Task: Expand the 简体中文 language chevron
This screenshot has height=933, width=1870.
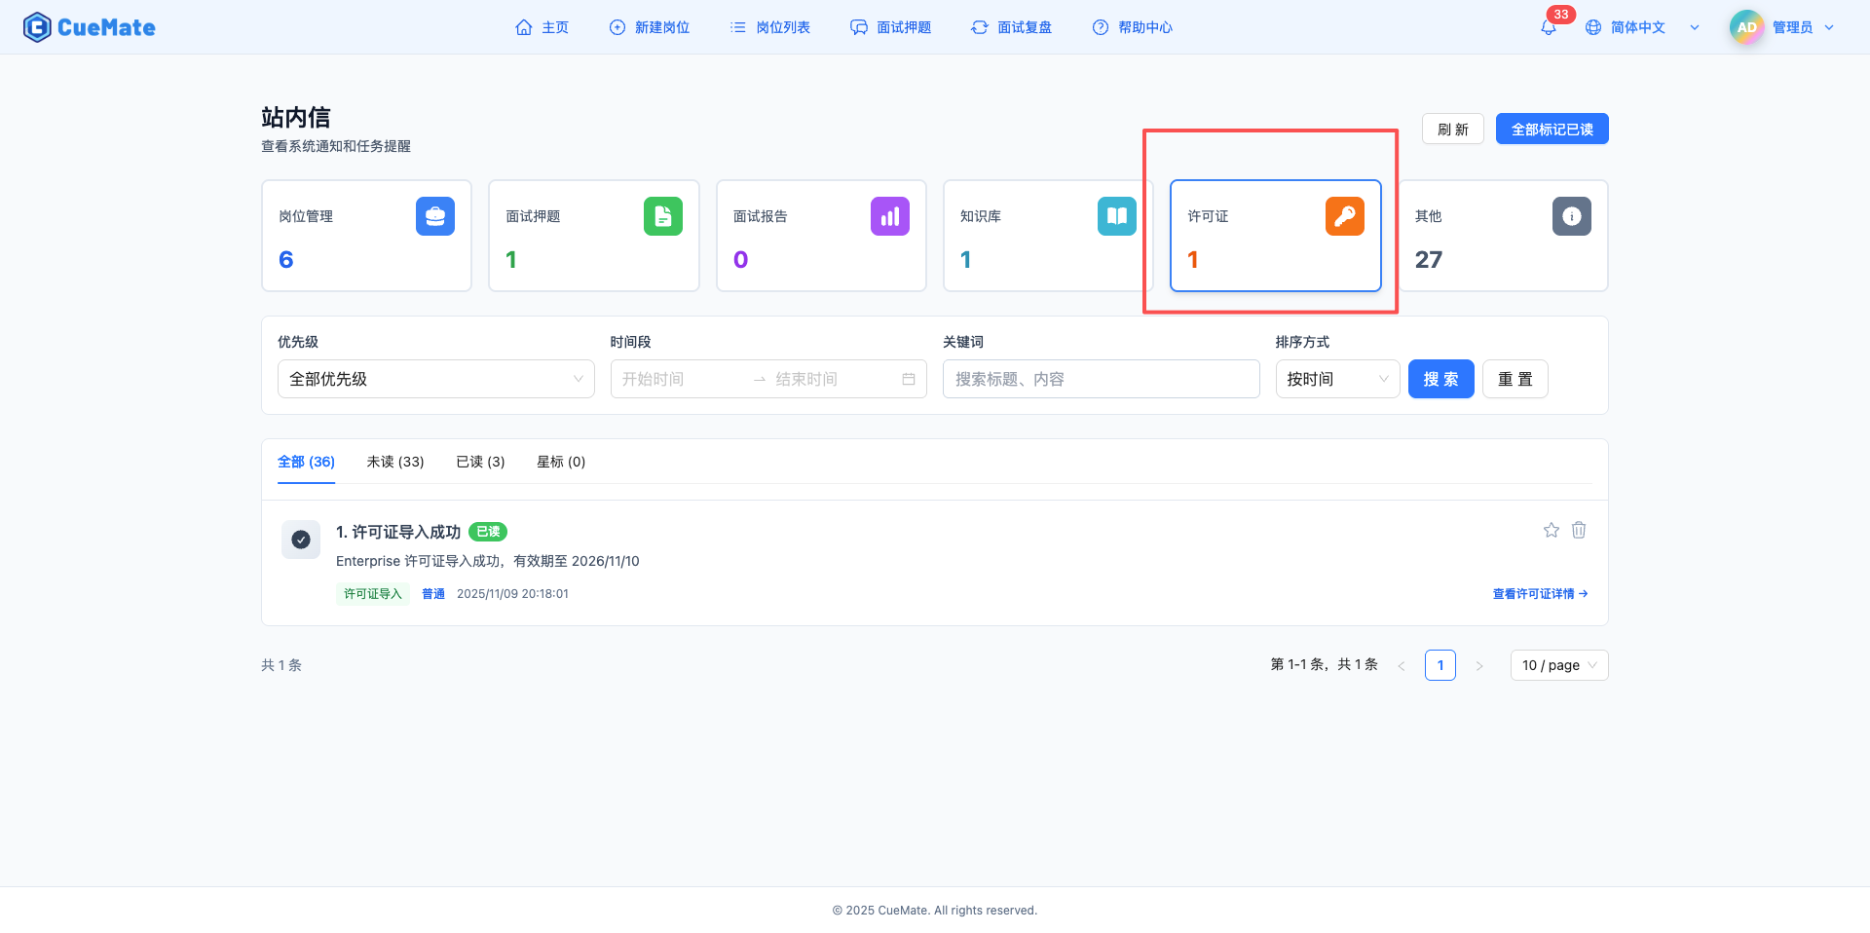Action: [x=1695, y=26]
